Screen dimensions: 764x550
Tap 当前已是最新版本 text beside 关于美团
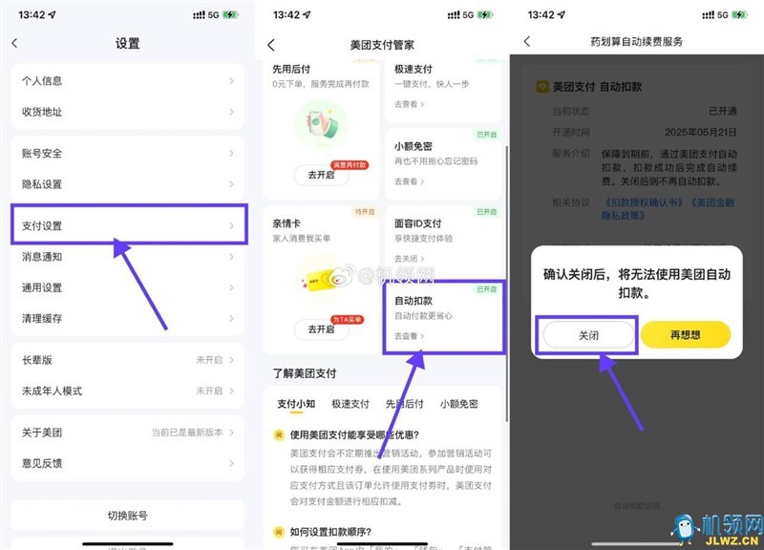coord(187,433)
